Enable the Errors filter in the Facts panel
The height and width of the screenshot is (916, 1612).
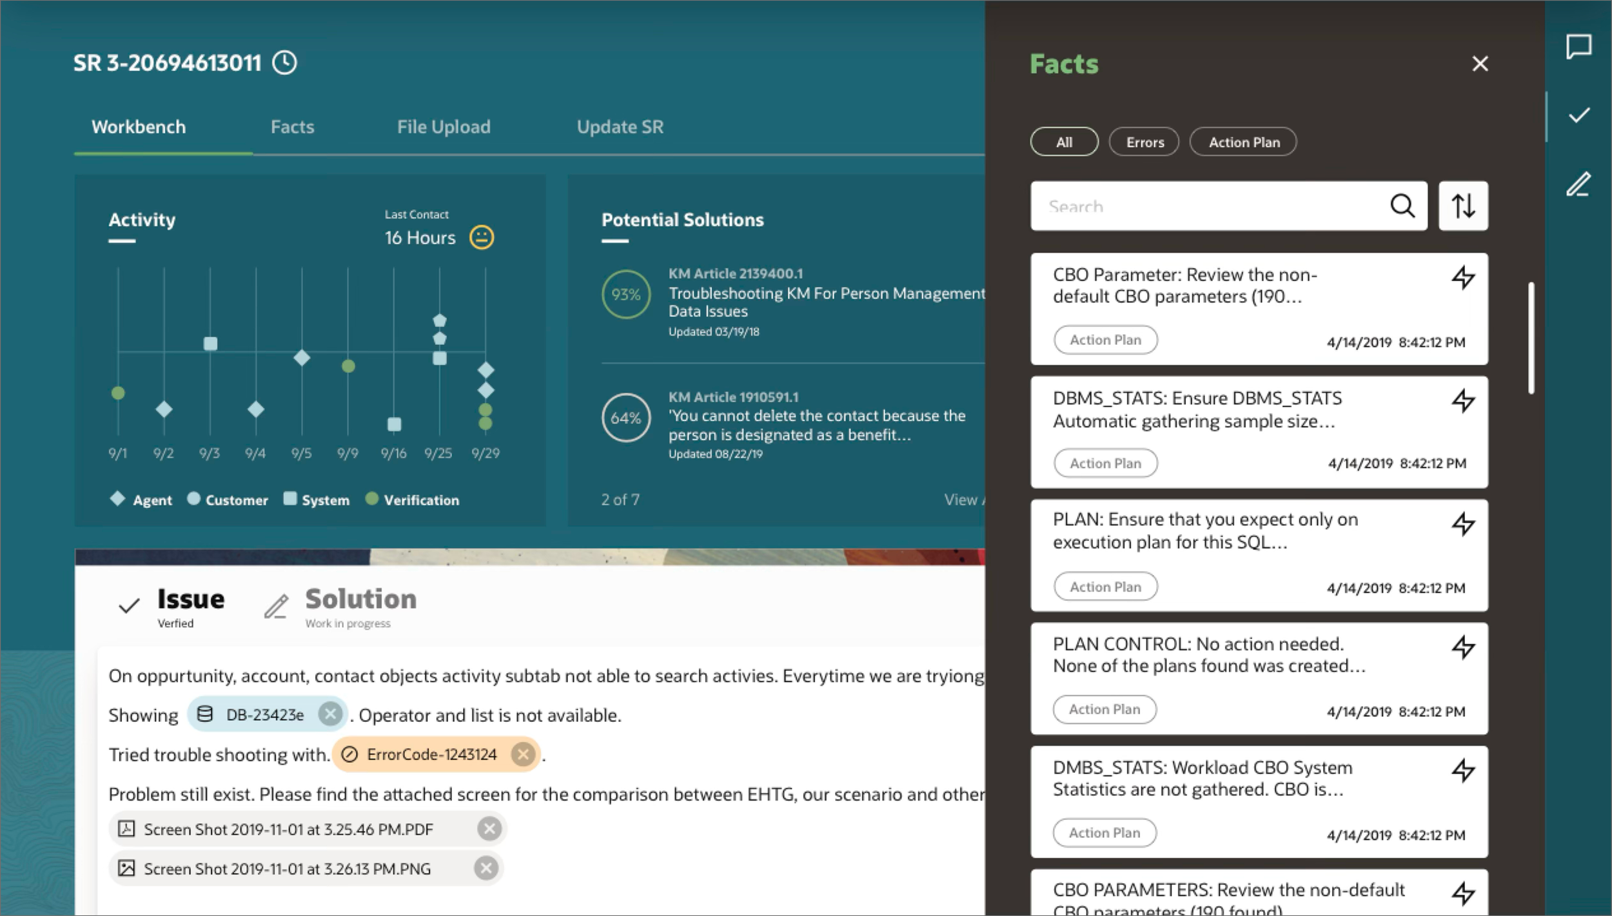[x=1144, y=141]
